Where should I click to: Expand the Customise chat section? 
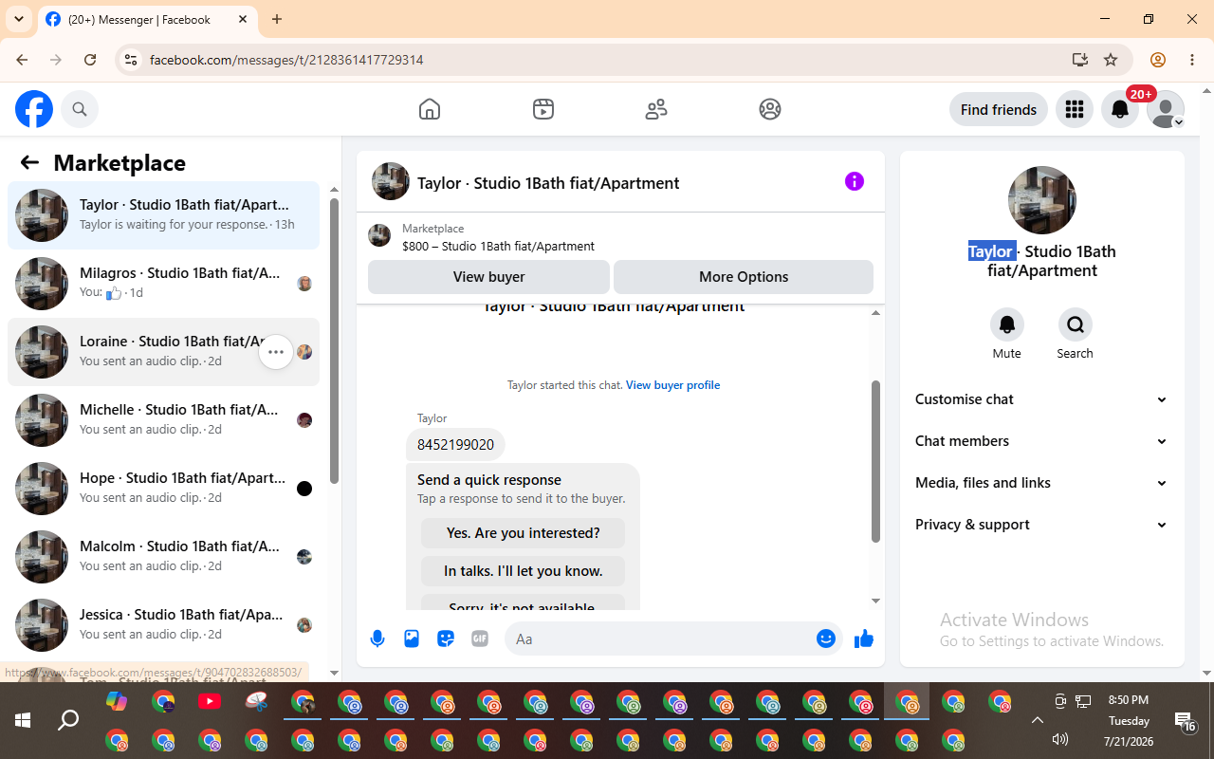pos(1042,399)
